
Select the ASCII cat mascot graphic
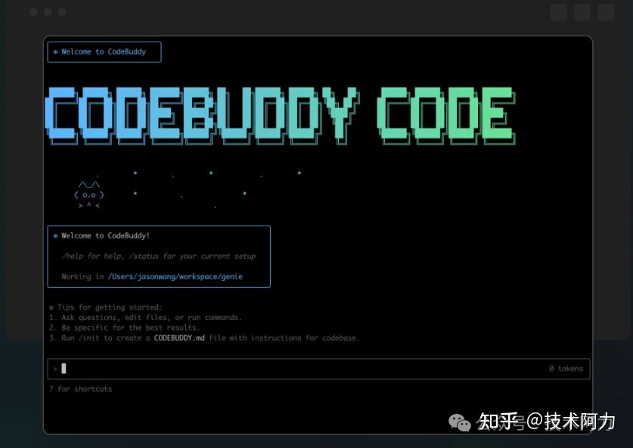[88, 193]
